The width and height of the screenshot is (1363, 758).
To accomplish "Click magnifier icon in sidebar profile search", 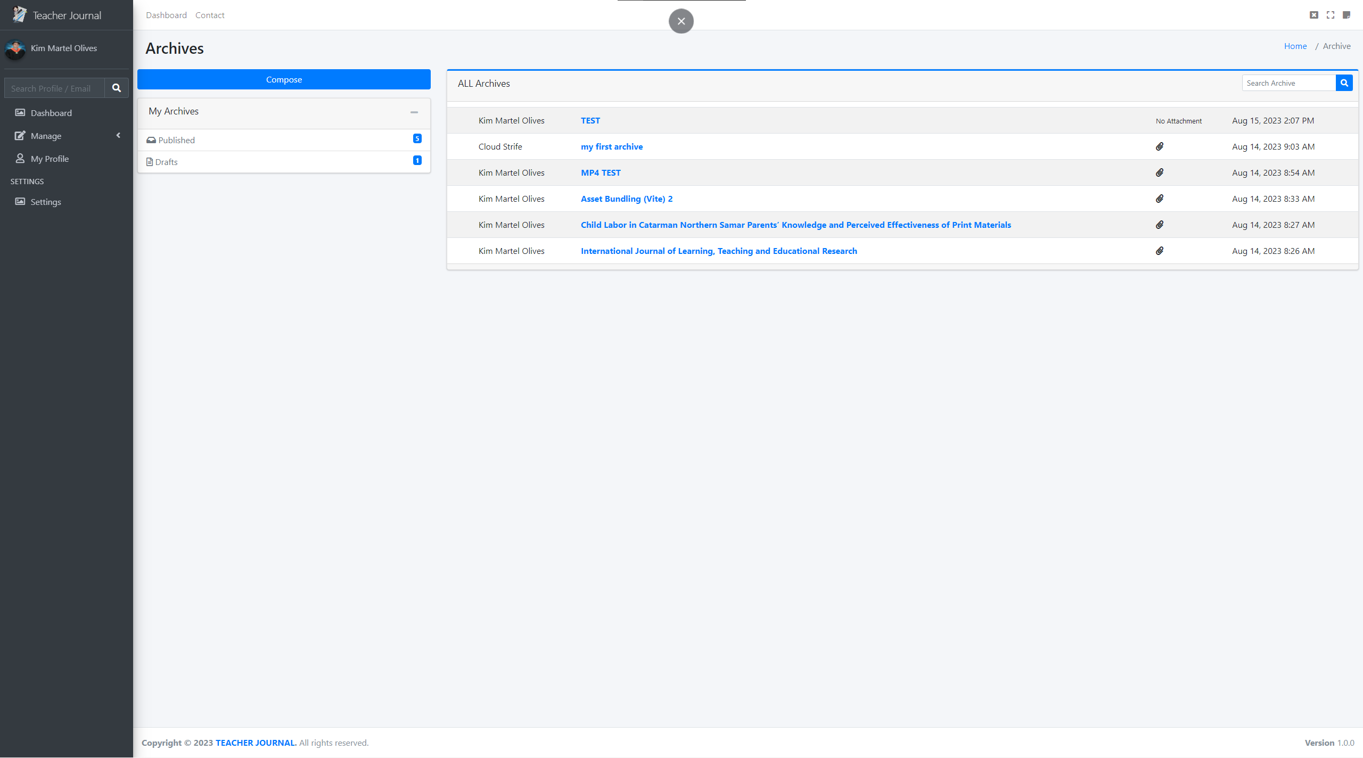I will (117, 88).
